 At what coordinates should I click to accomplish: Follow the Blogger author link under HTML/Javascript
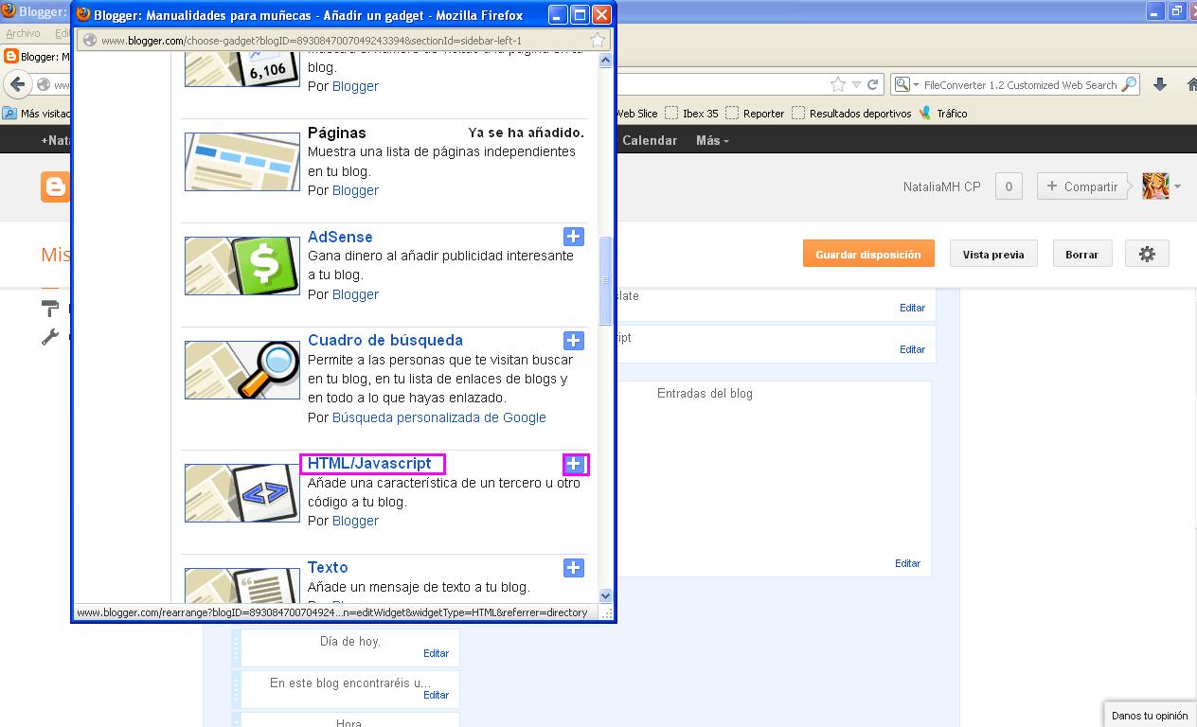(355, 521)
